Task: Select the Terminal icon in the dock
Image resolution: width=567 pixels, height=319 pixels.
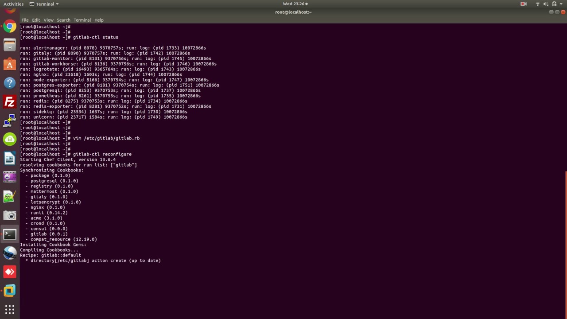Action: (10, 234)
